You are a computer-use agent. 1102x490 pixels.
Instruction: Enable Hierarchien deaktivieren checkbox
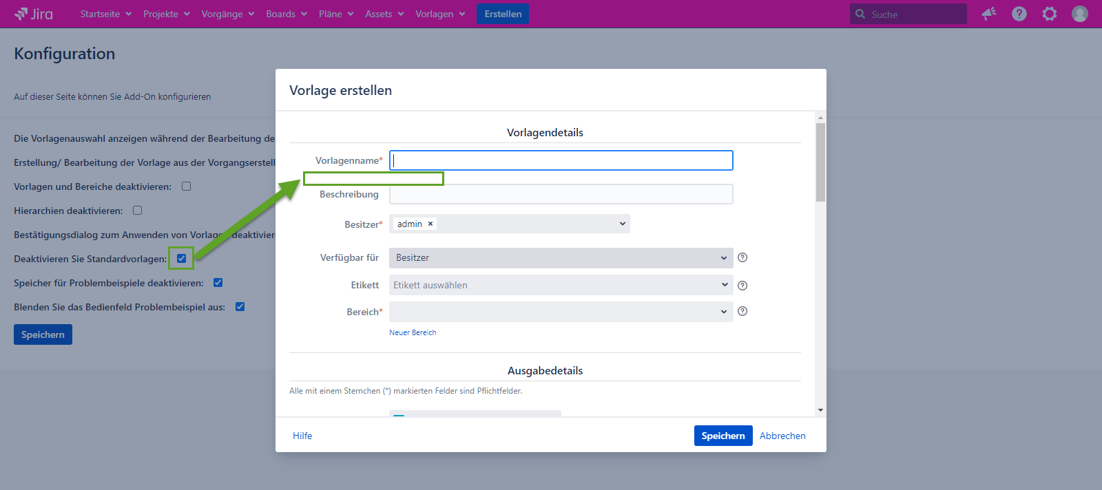(x=138, y=211)
